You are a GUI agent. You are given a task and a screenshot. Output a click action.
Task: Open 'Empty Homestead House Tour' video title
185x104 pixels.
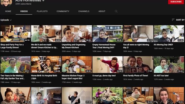pos(104,46)
